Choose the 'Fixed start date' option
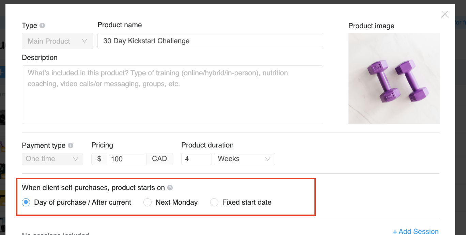Image resolution: width=466 pixels, height=235 pixels. click(214, 202)
